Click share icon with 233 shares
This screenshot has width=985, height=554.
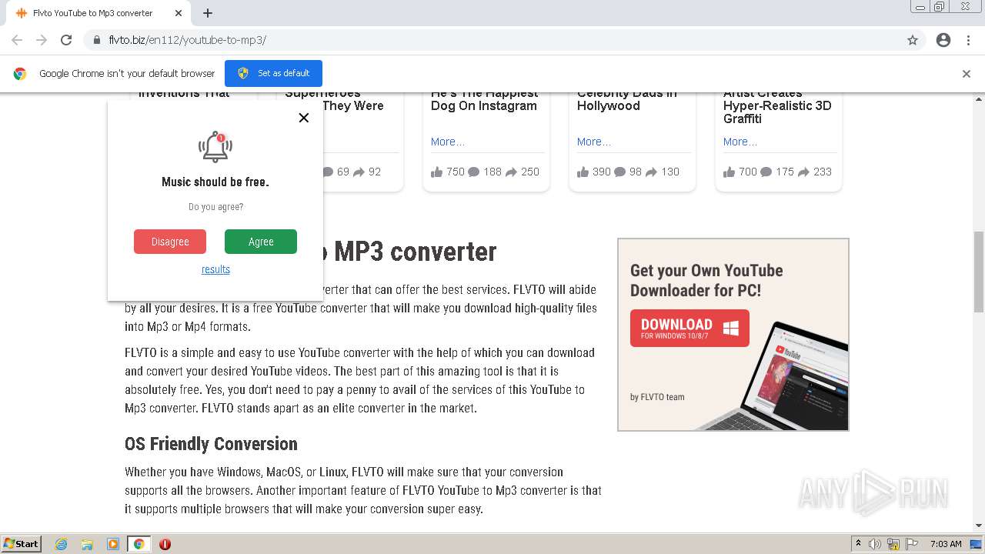[x=804, y=172]
